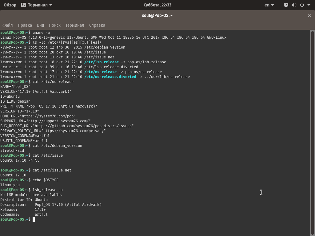The height and width of the screenshot is (236, 315).
Task: Click the VERSION_ID="17.10" line
Action: click(20, 111)
